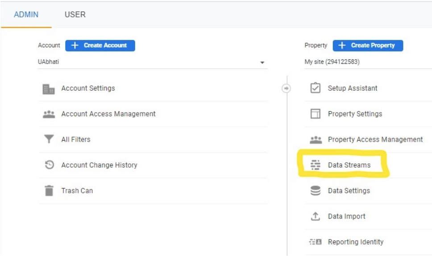Click the plus icon in Create Account
Image resolution: width=432 pixels, height=256 pixels.
click(x=75, y=45)
